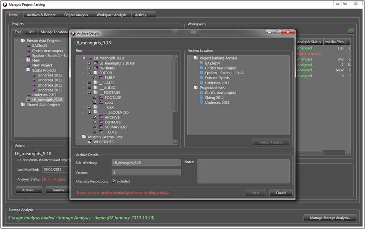
Task: Expand the ____GFX folder
Action: pyautogui.click(x=84, y=107)
